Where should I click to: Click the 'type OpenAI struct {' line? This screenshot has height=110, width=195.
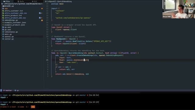point(62,27)
